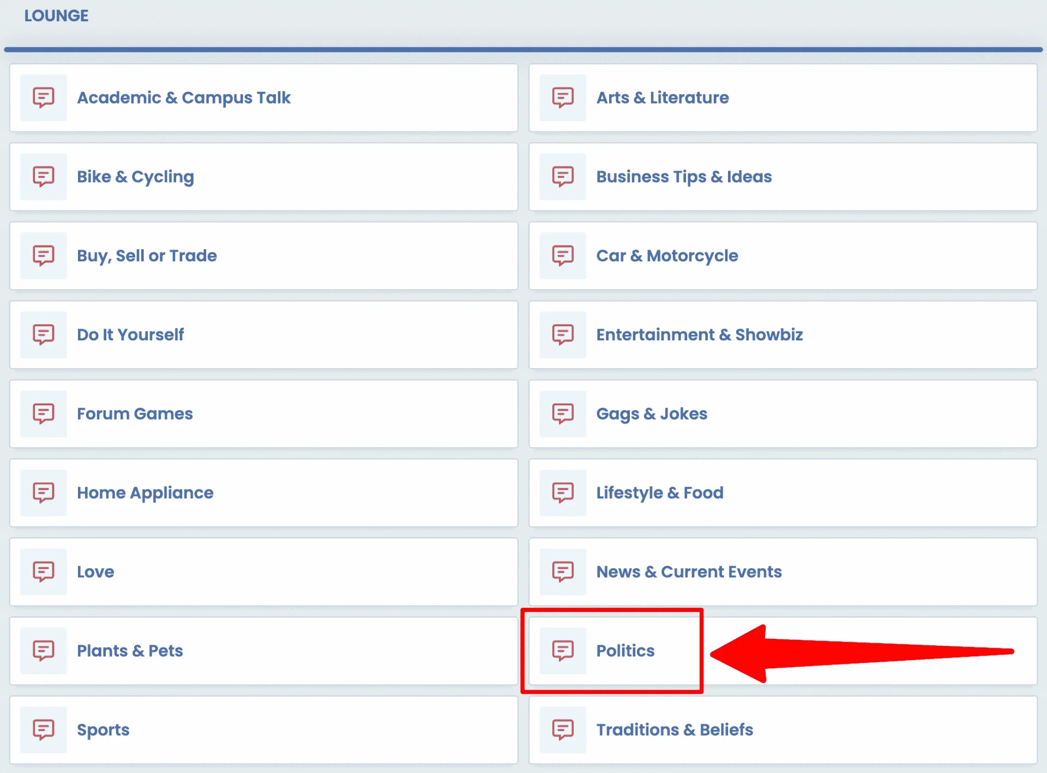This screenshot has height=773, width=1047.
Task: Click the chat icon beside Traditions & Beliefs
Action: pos(563,730)
